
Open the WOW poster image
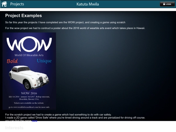click(x=29, y=71)
